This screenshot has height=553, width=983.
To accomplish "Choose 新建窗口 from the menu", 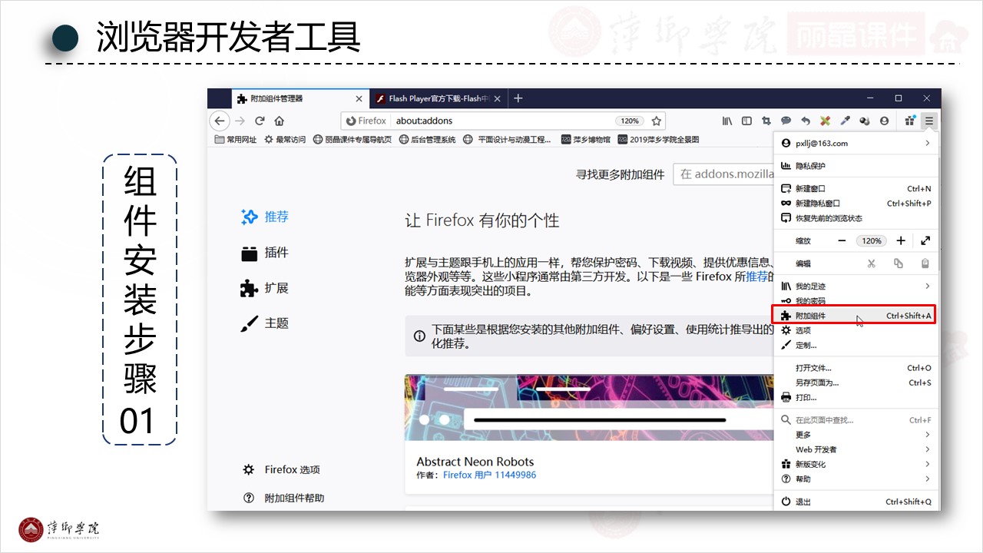I will 856,189.
